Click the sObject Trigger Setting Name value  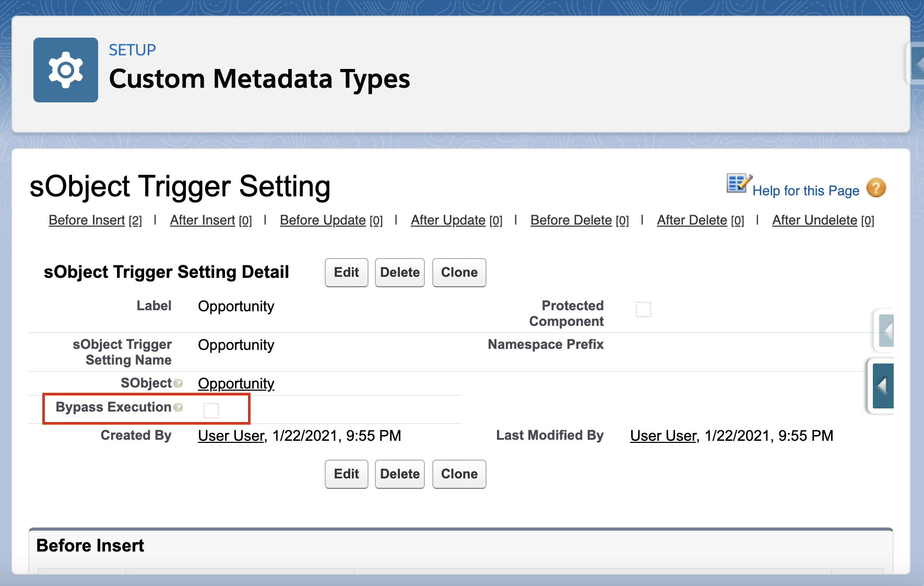click(x=236, y=345)
